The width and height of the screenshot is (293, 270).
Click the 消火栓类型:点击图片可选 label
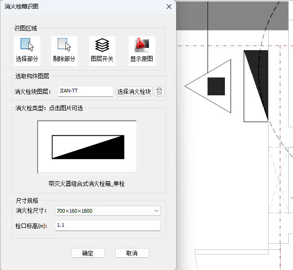click(x=49, y=108)
